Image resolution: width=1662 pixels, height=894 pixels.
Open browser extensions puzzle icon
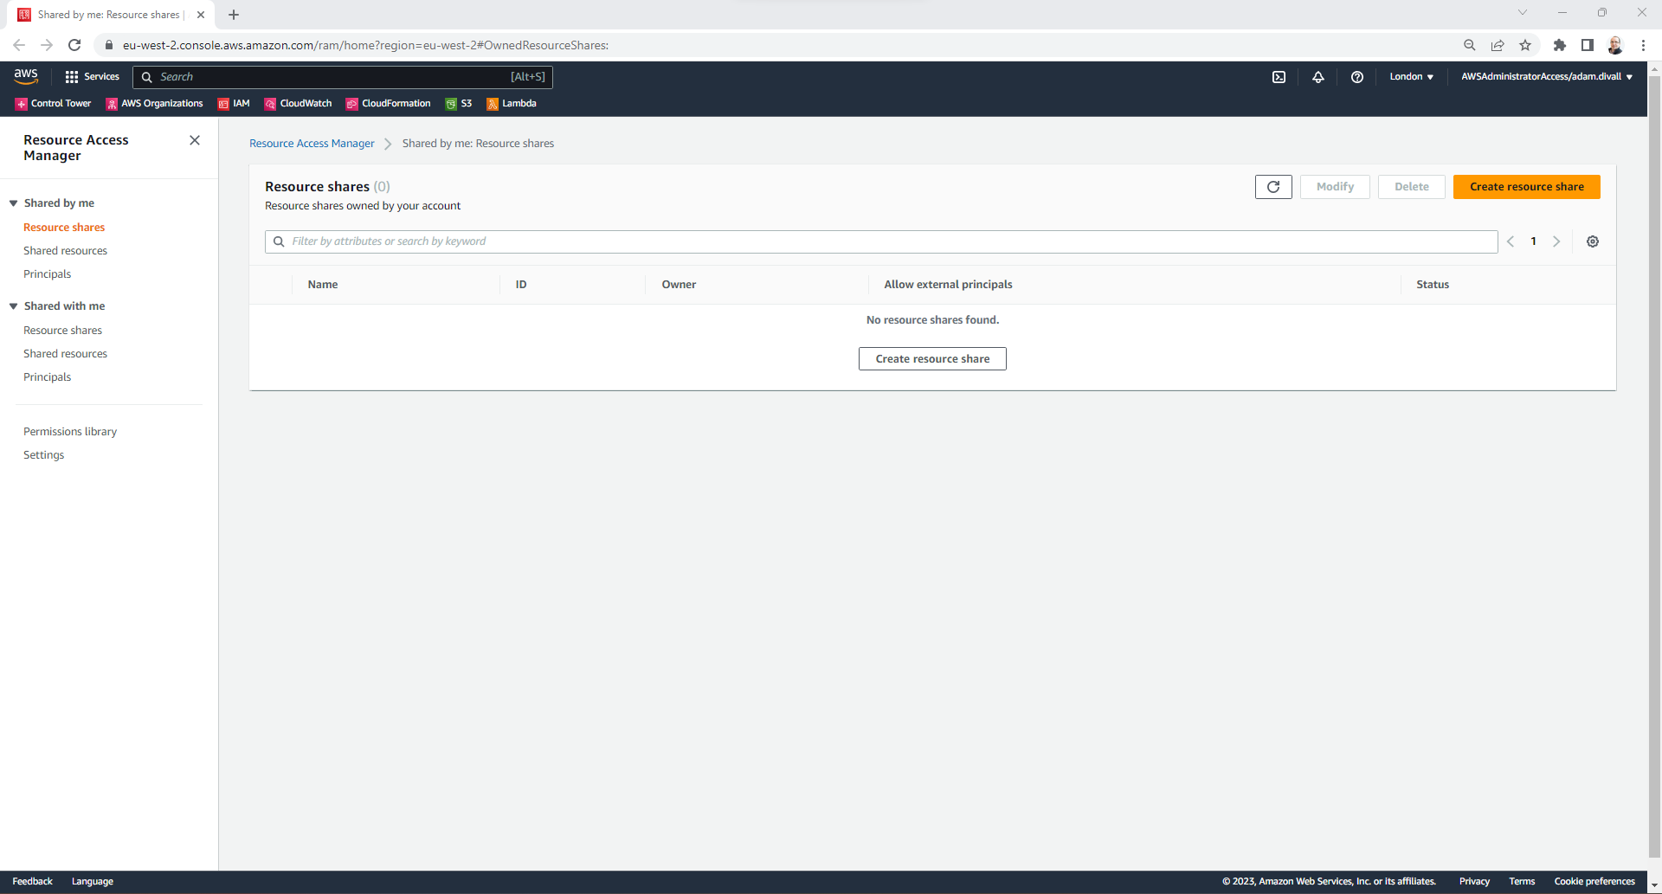pyautogui.click(x=1560, y=45)
